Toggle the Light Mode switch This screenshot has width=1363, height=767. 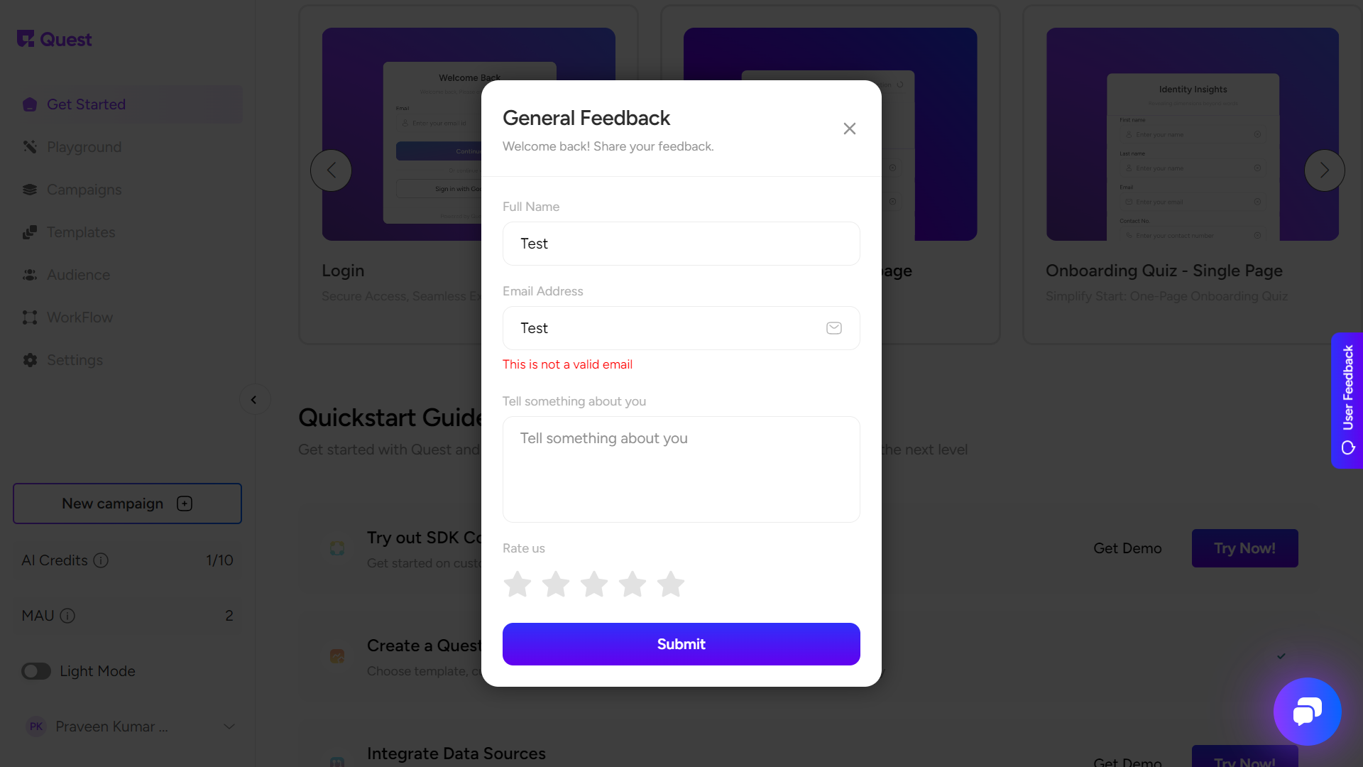click(x=36, y=671)
